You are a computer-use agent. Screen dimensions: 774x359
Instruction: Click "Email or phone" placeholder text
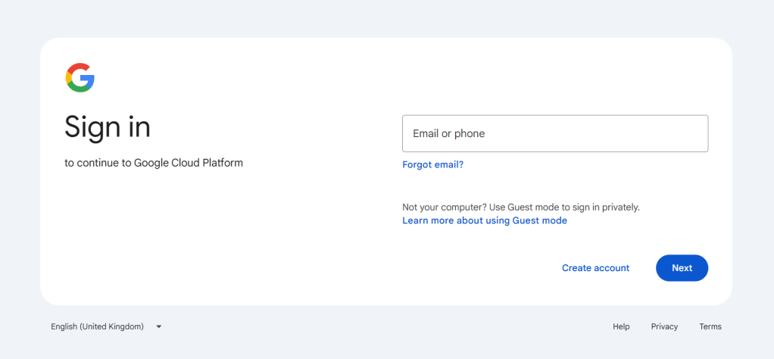[x=448, y=133]
